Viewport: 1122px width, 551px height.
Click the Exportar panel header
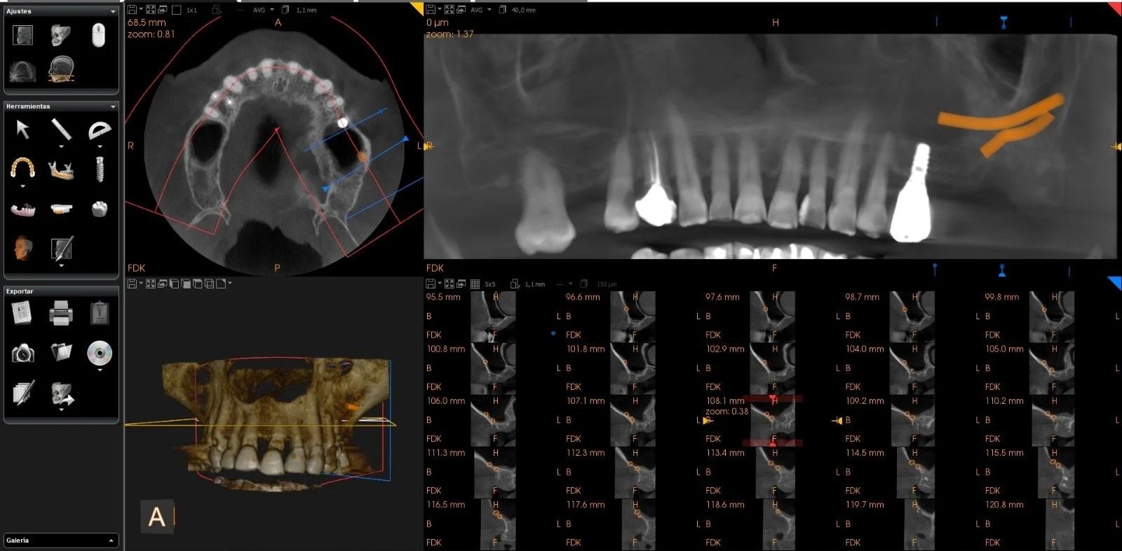(61, 291)
